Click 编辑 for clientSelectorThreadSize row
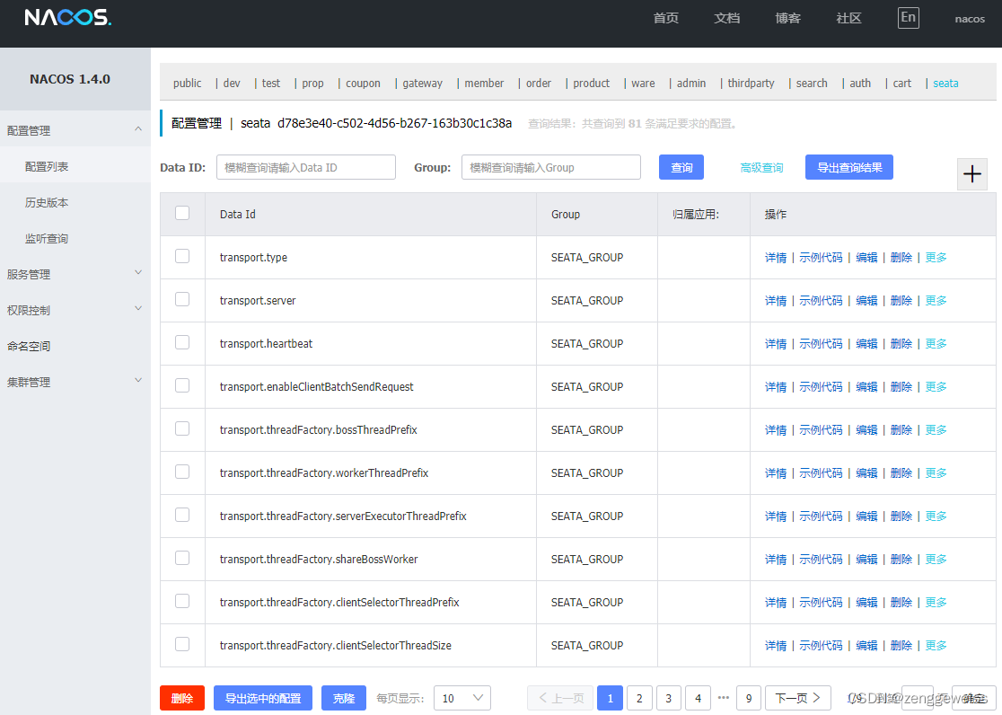This screenshot has height=715, width=1002. 866,646
